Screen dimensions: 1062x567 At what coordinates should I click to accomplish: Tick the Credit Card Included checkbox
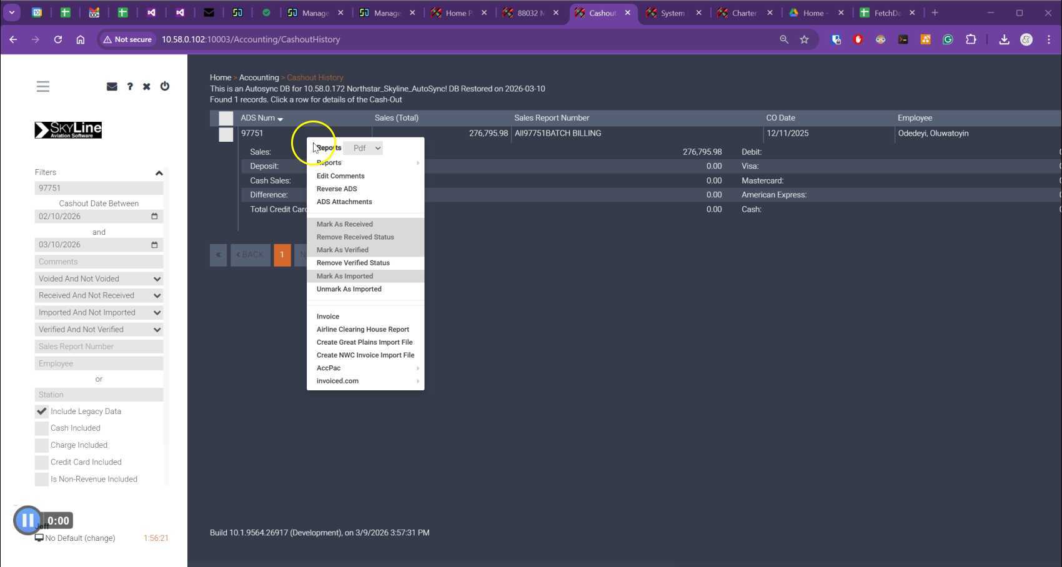pos(42,462)
